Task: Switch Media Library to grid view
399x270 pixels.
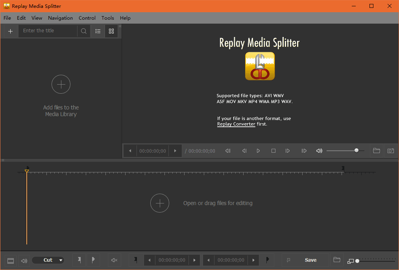Action: (111, 31)
